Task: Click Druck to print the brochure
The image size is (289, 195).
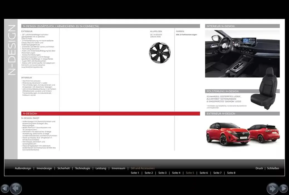Action: click(x=259, y=168)
